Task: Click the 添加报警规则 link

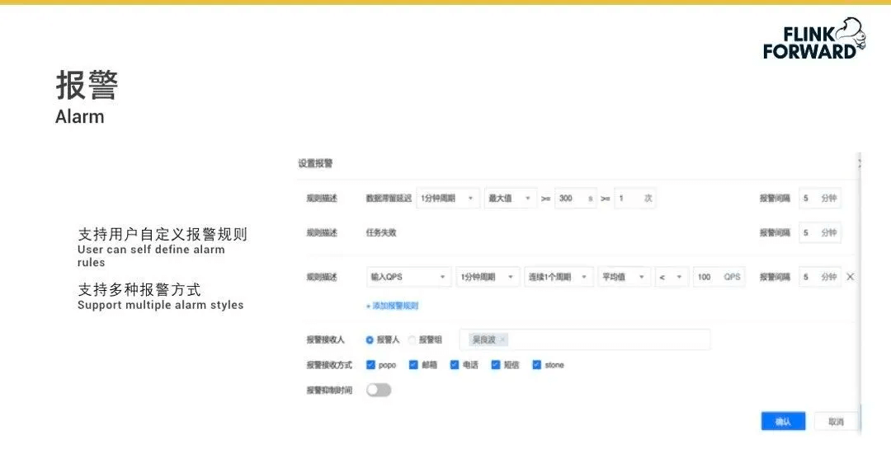Action: click(393, 306)
